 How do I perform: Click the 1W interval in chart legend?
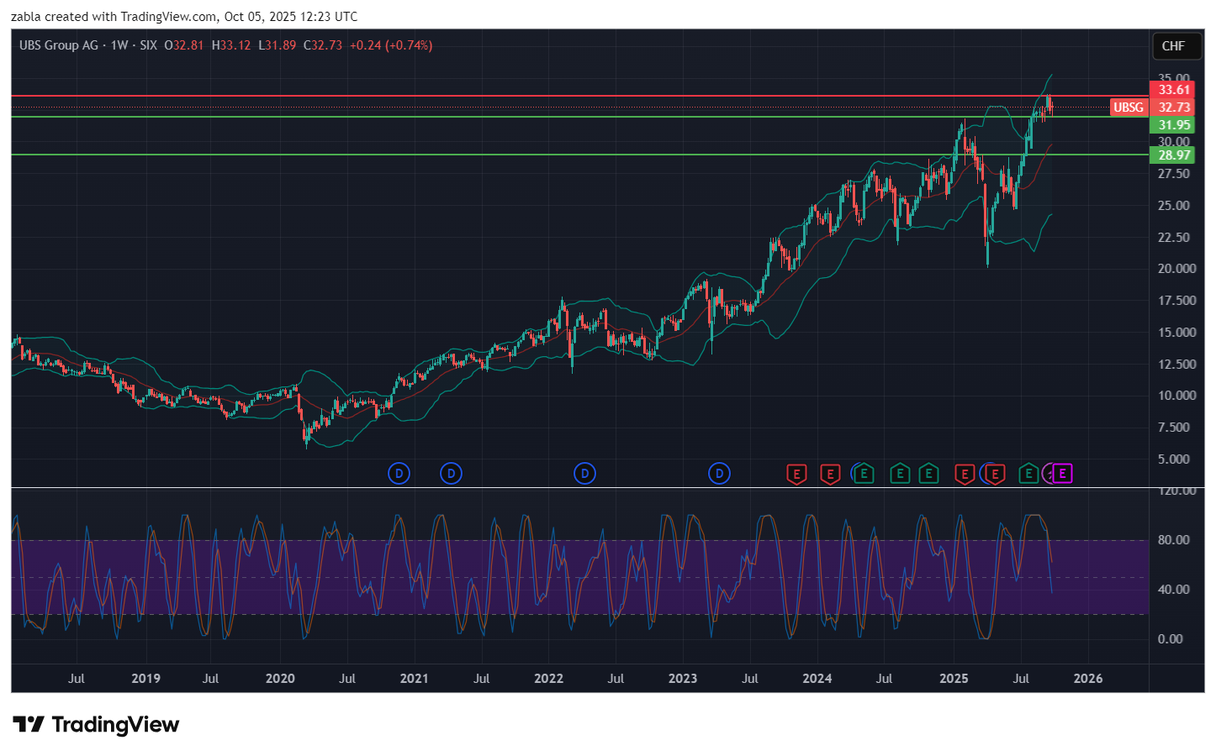click(x=119, y=45)
